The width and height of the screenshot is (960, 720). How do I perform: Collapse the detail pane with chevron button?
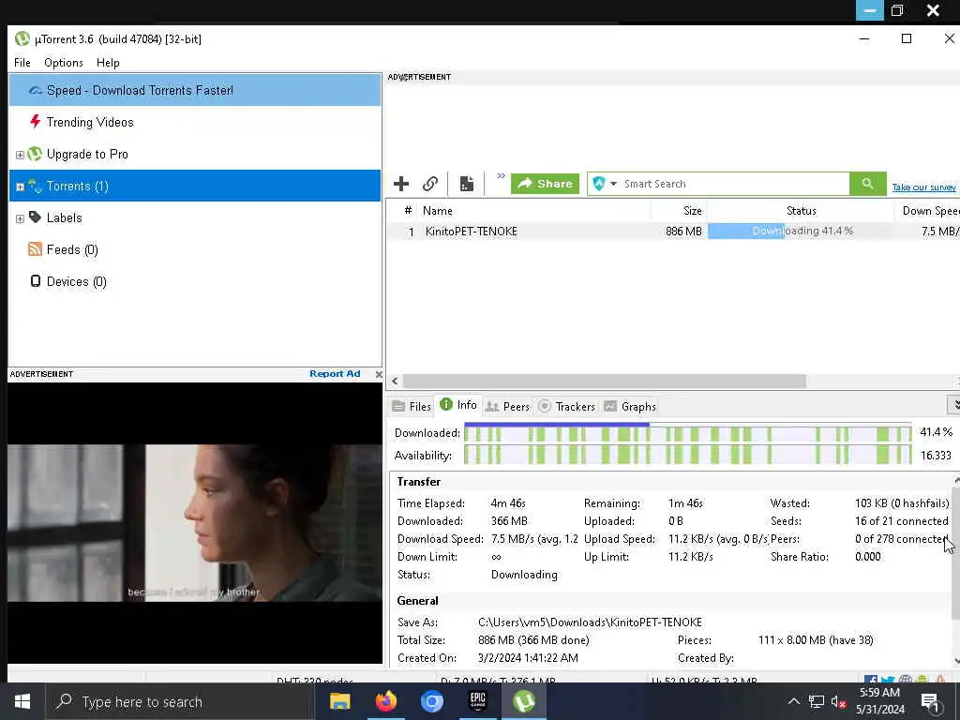(x=953, y=405)
